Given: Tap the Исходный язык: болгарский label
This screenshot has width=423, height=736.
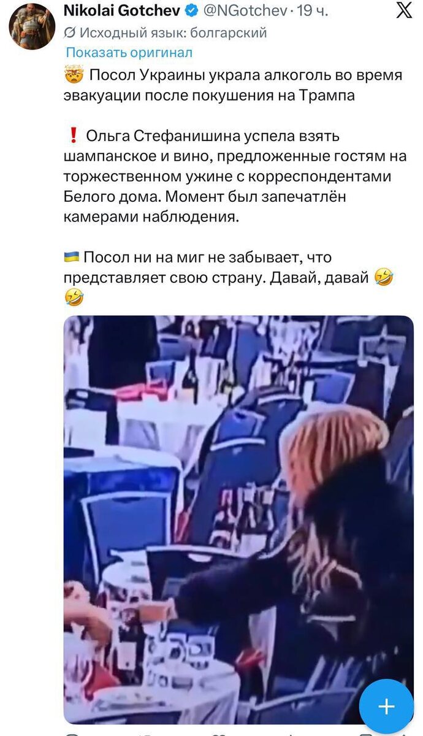Looking at the screenshot, I should tap(173, 33).
